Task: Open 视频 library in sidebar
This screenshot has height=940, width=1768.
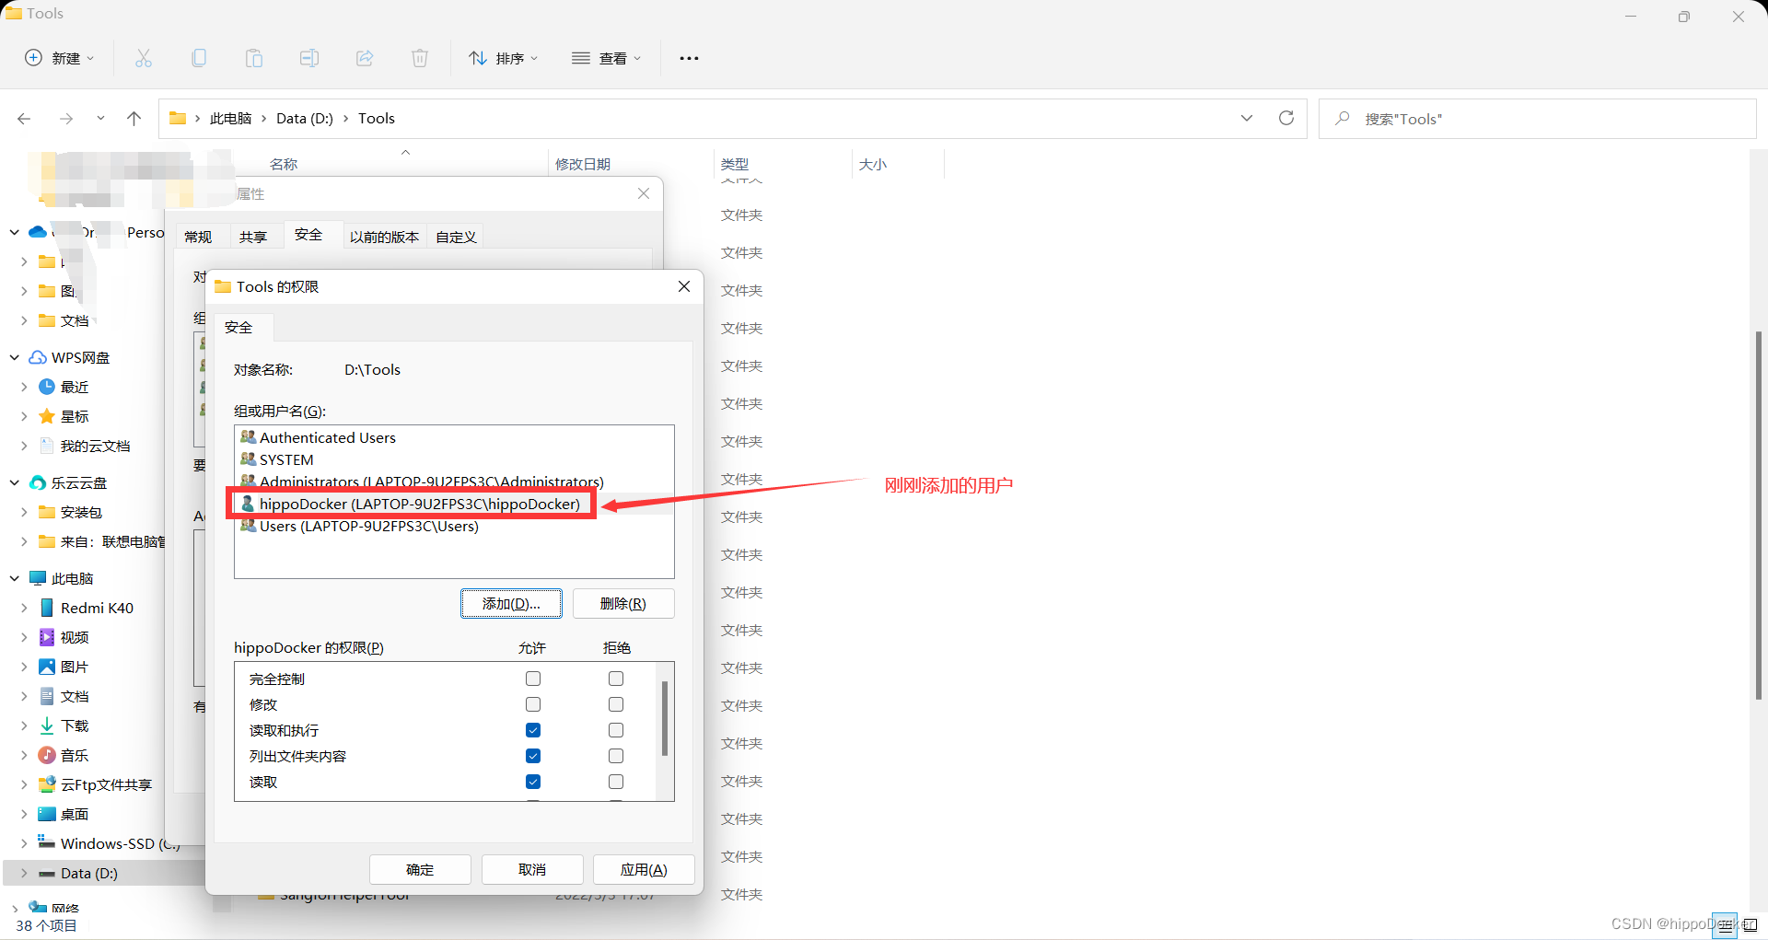Action: (x=74, y=637)
